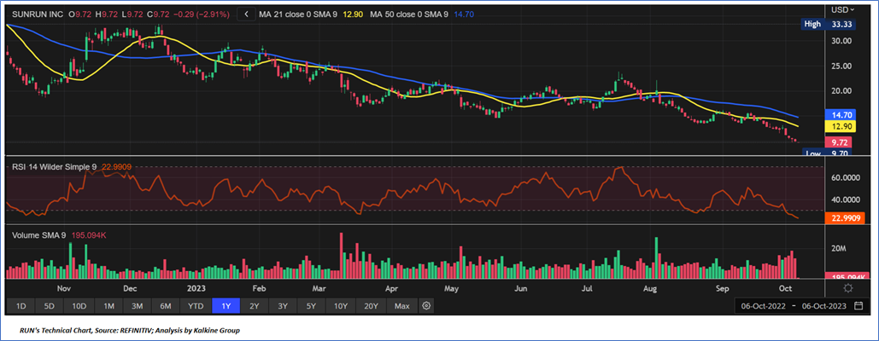Select the 10D time range
879x341 pixels.
click(x=79, y=306)
